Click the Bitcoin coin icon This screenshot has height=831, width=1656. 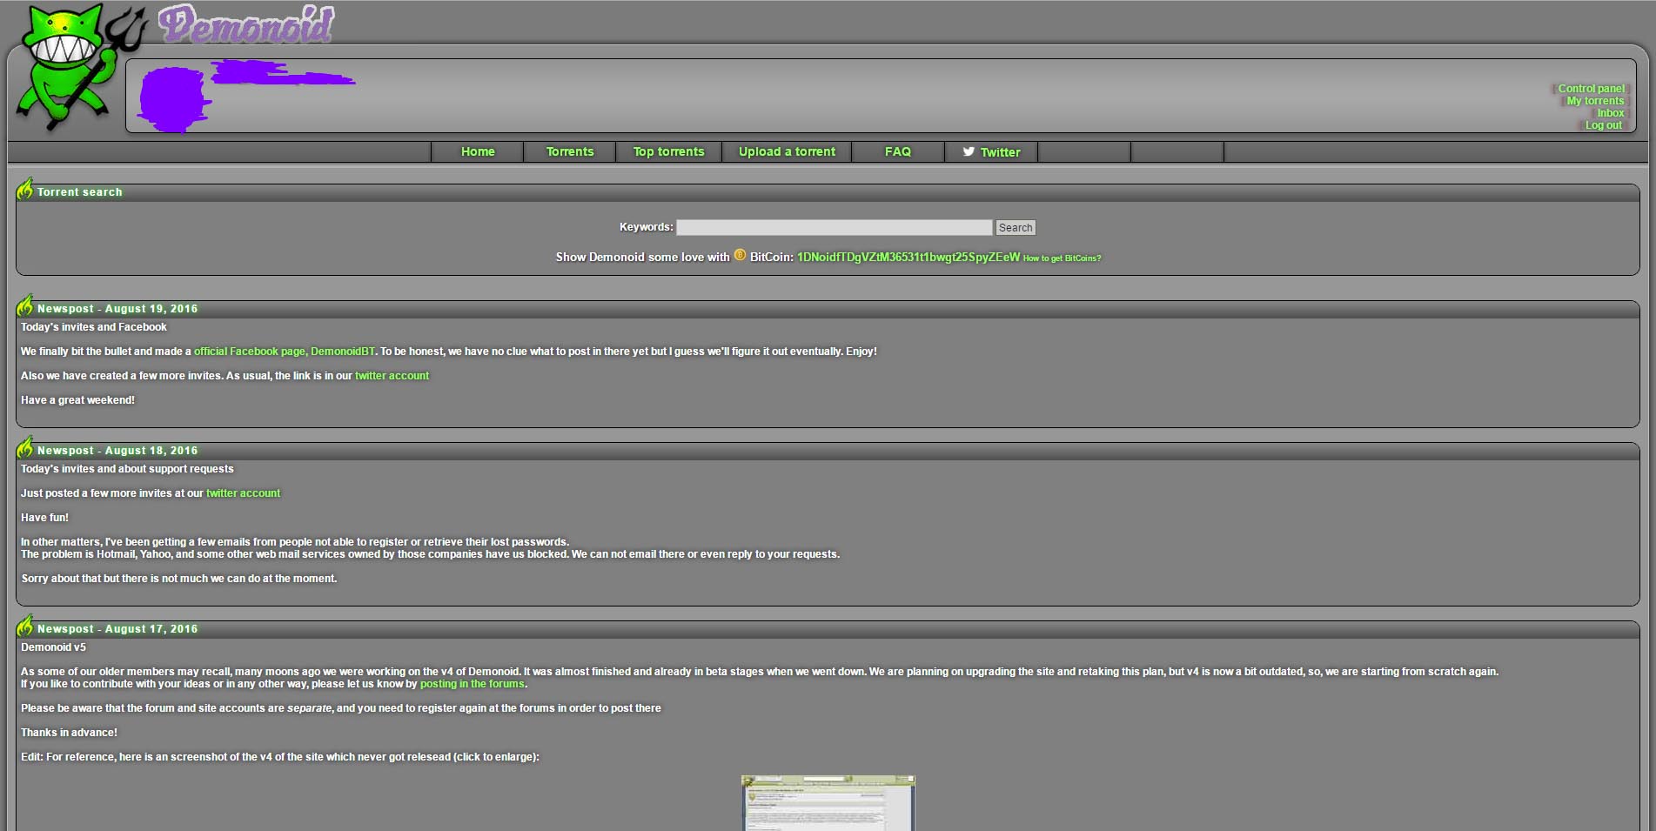click(740, 255)
